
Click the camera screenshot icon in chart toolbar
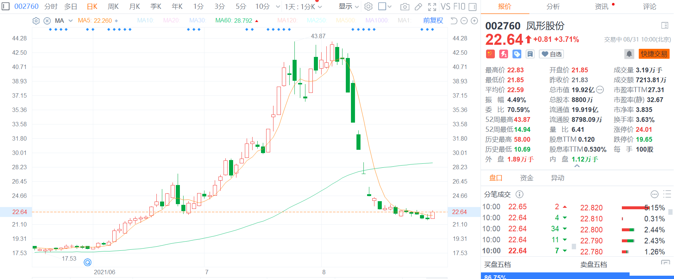coord(405,7)
